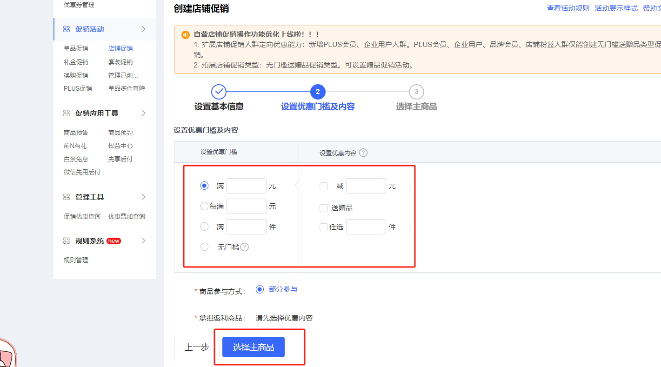The image size is (661, 367).
Task: Expand the 促销应用工具 chevron arrow
Action: (143, 113)
